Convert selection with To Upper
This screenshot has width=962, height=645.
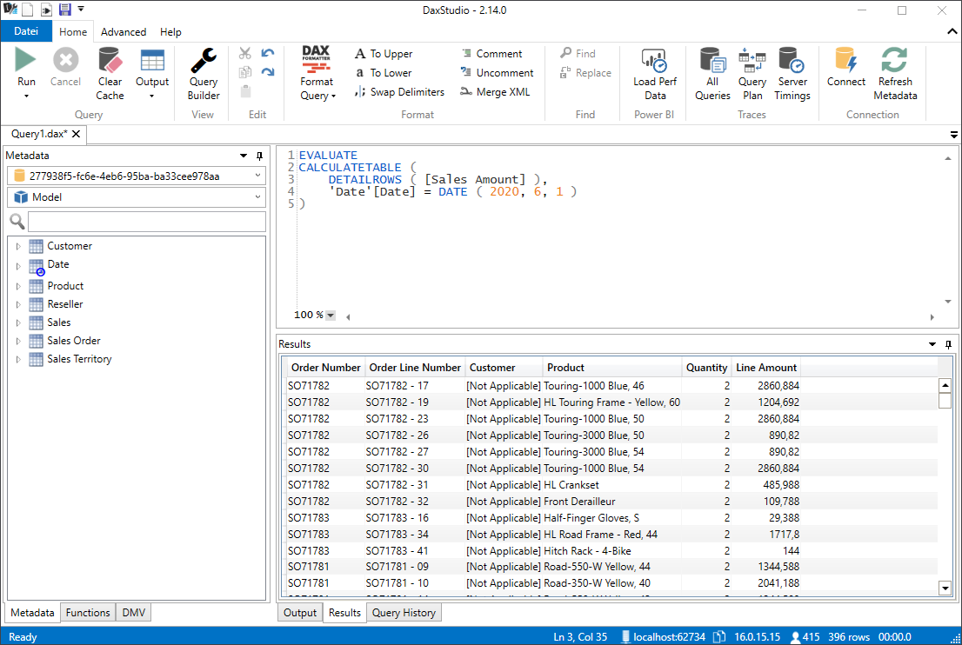coord(384,54)
